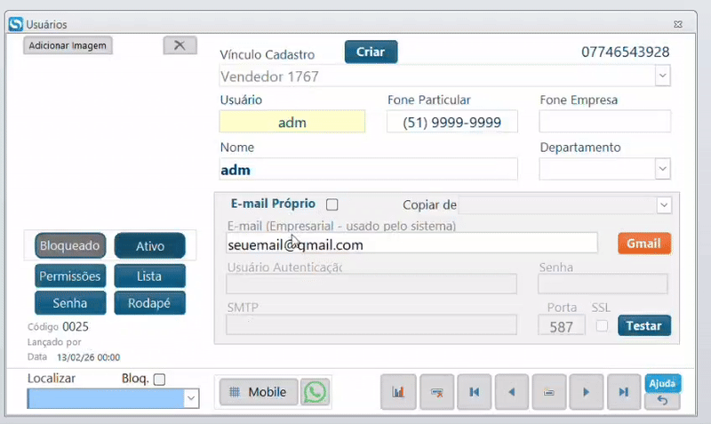The image size is (711, 424).
Task: Open the Permissões section
Action: (70, 276)
